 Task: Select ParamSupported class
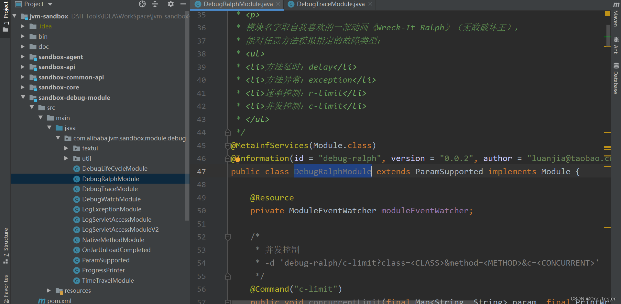point(105,260)
